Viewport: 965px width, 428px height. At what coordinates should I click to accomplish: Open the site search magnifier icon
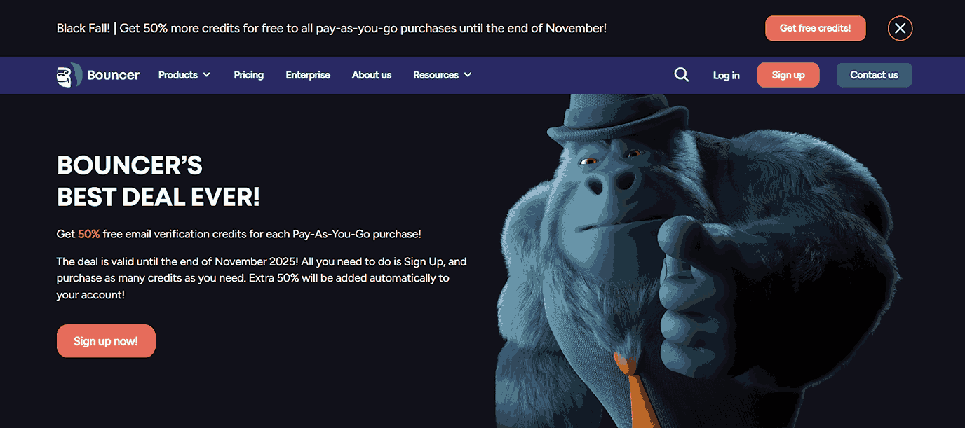point(681,75)
